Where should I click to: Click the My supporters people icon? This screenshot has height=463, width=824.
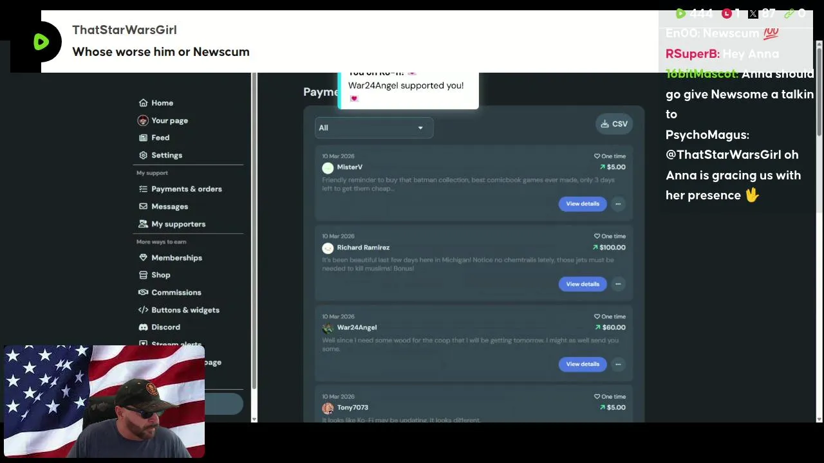click(x=143, y=224)
